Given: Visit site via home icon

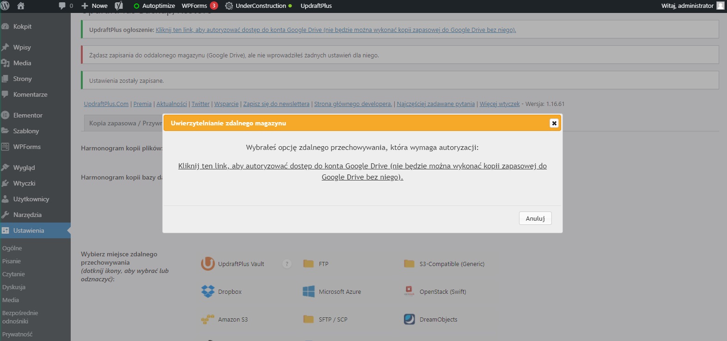Looking at the screenshot, I should pyautogui.click(x=20, y=6).
